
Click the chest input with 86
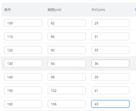(x=67, y=36)
